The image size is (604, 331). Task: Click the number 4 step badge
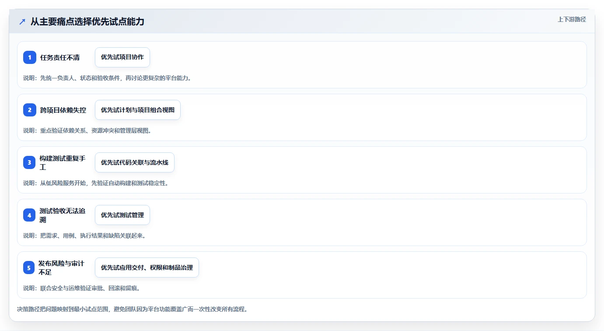pos(29,215)
